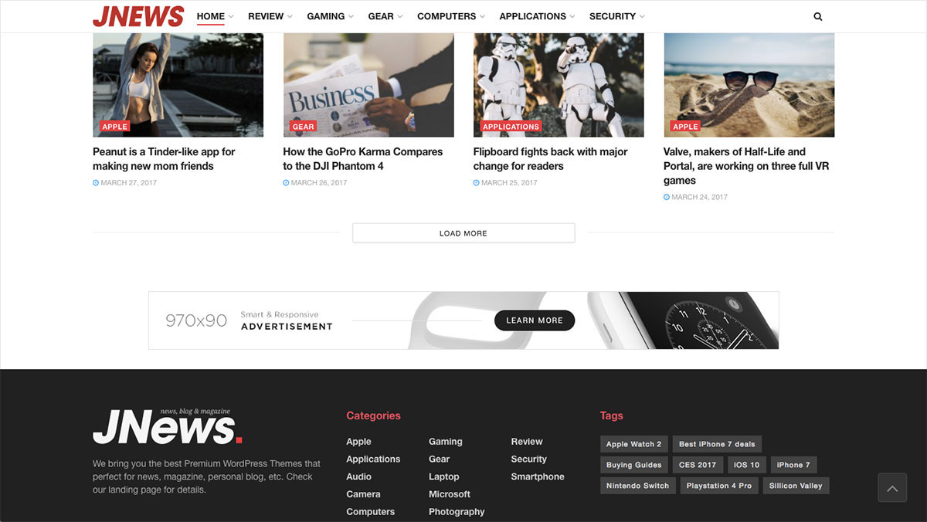Open the Gaming dropdown in navigation
The width and height of the screenshot is (927, 522).
click(x=330, y=16)
